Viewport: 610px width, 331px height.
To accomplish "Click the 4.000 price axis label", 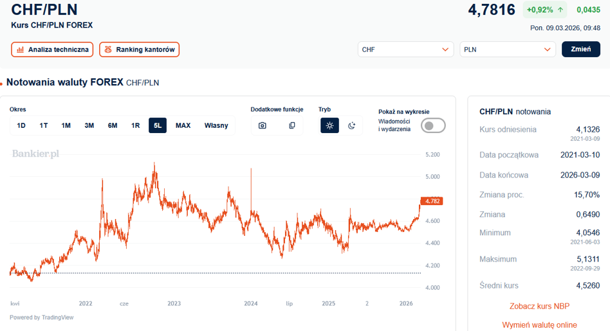I will (x=432, y=288).
